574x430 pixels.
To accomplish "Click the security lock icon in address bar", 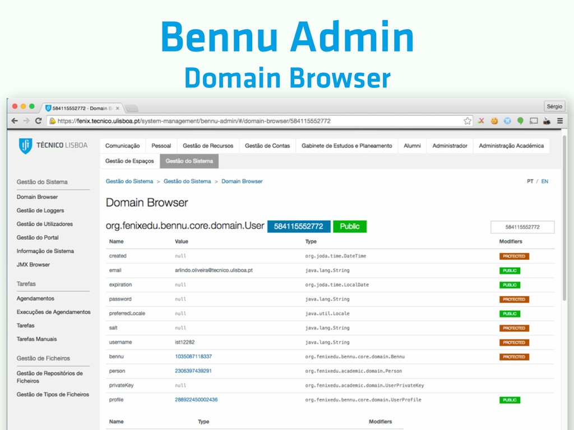I will (52, 121).
